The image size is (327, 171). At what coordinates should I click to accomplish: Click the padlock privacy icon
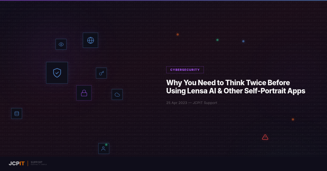(84, 93)
